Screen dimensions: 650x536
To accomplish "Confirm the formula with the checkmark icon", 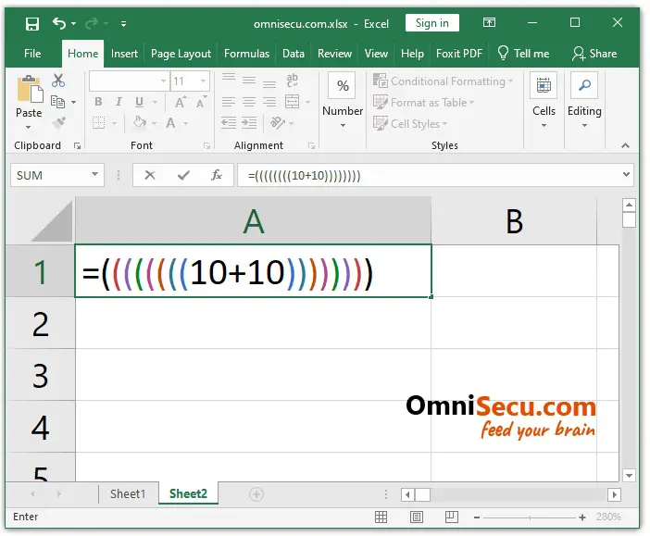I will click(183, 175).
